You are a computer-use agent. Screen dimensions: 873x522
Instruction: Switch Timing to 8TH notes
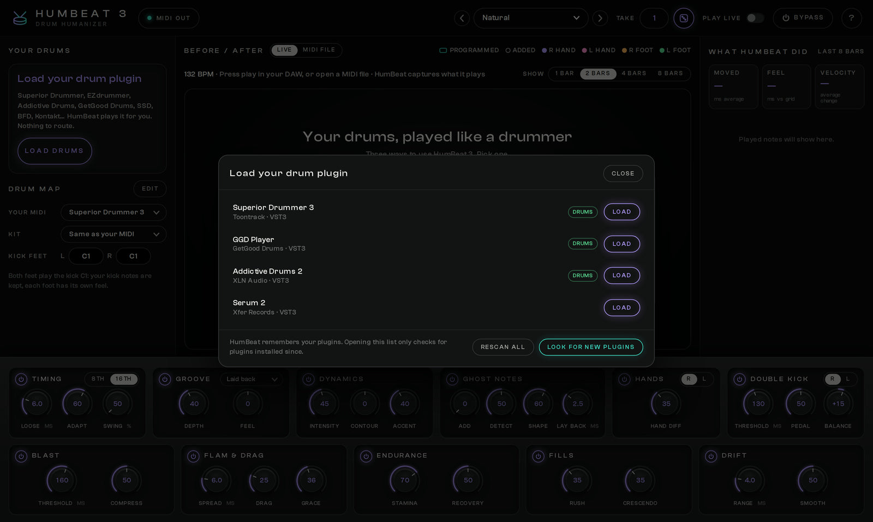tap(98, 379)
